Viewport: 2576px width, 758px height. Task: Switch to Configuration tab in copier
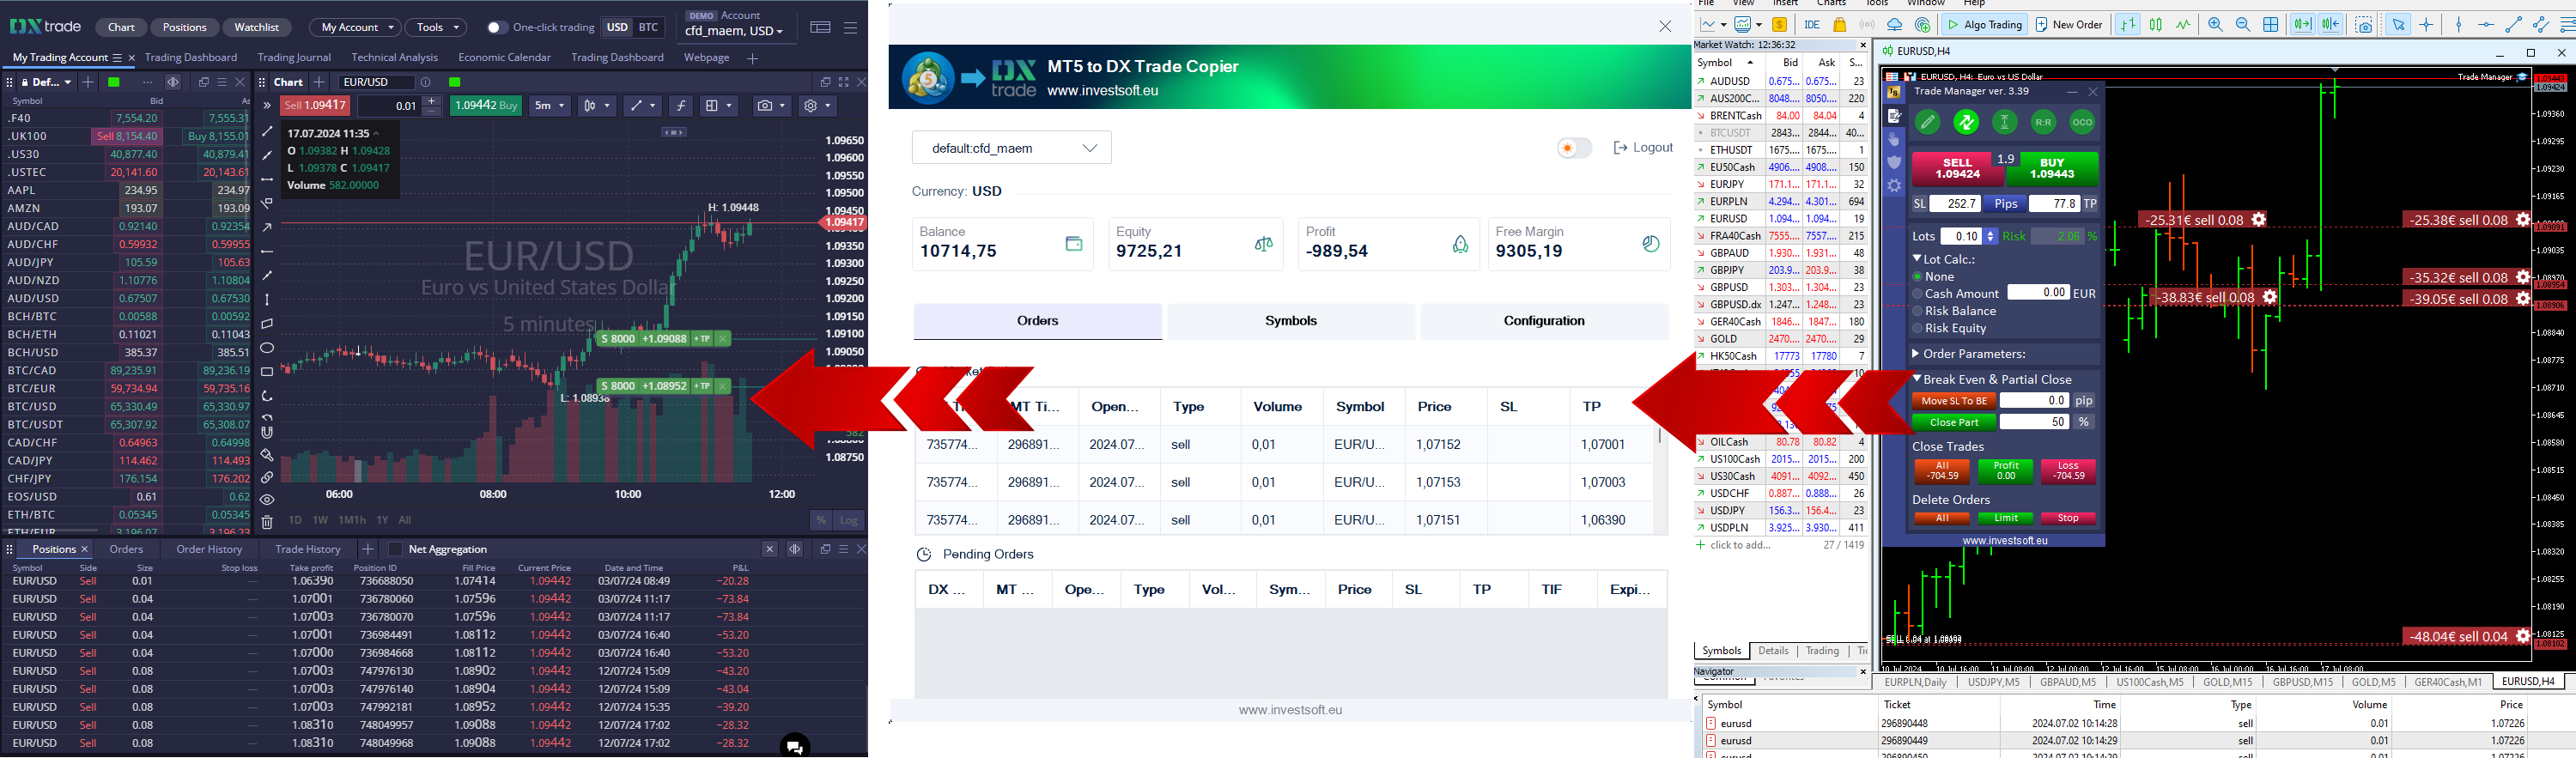point(1544,321)
